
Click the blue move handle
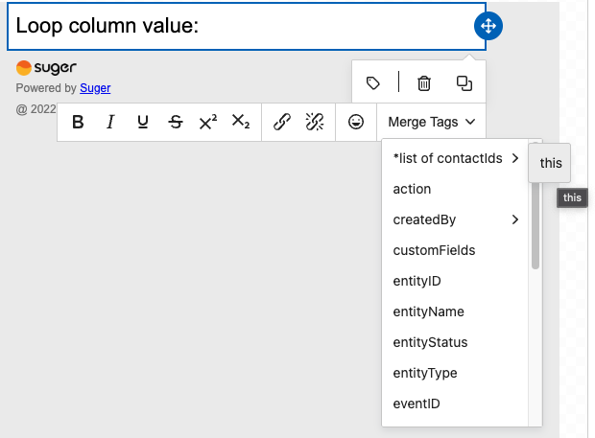pyautogui.click(x=488, y=27)
